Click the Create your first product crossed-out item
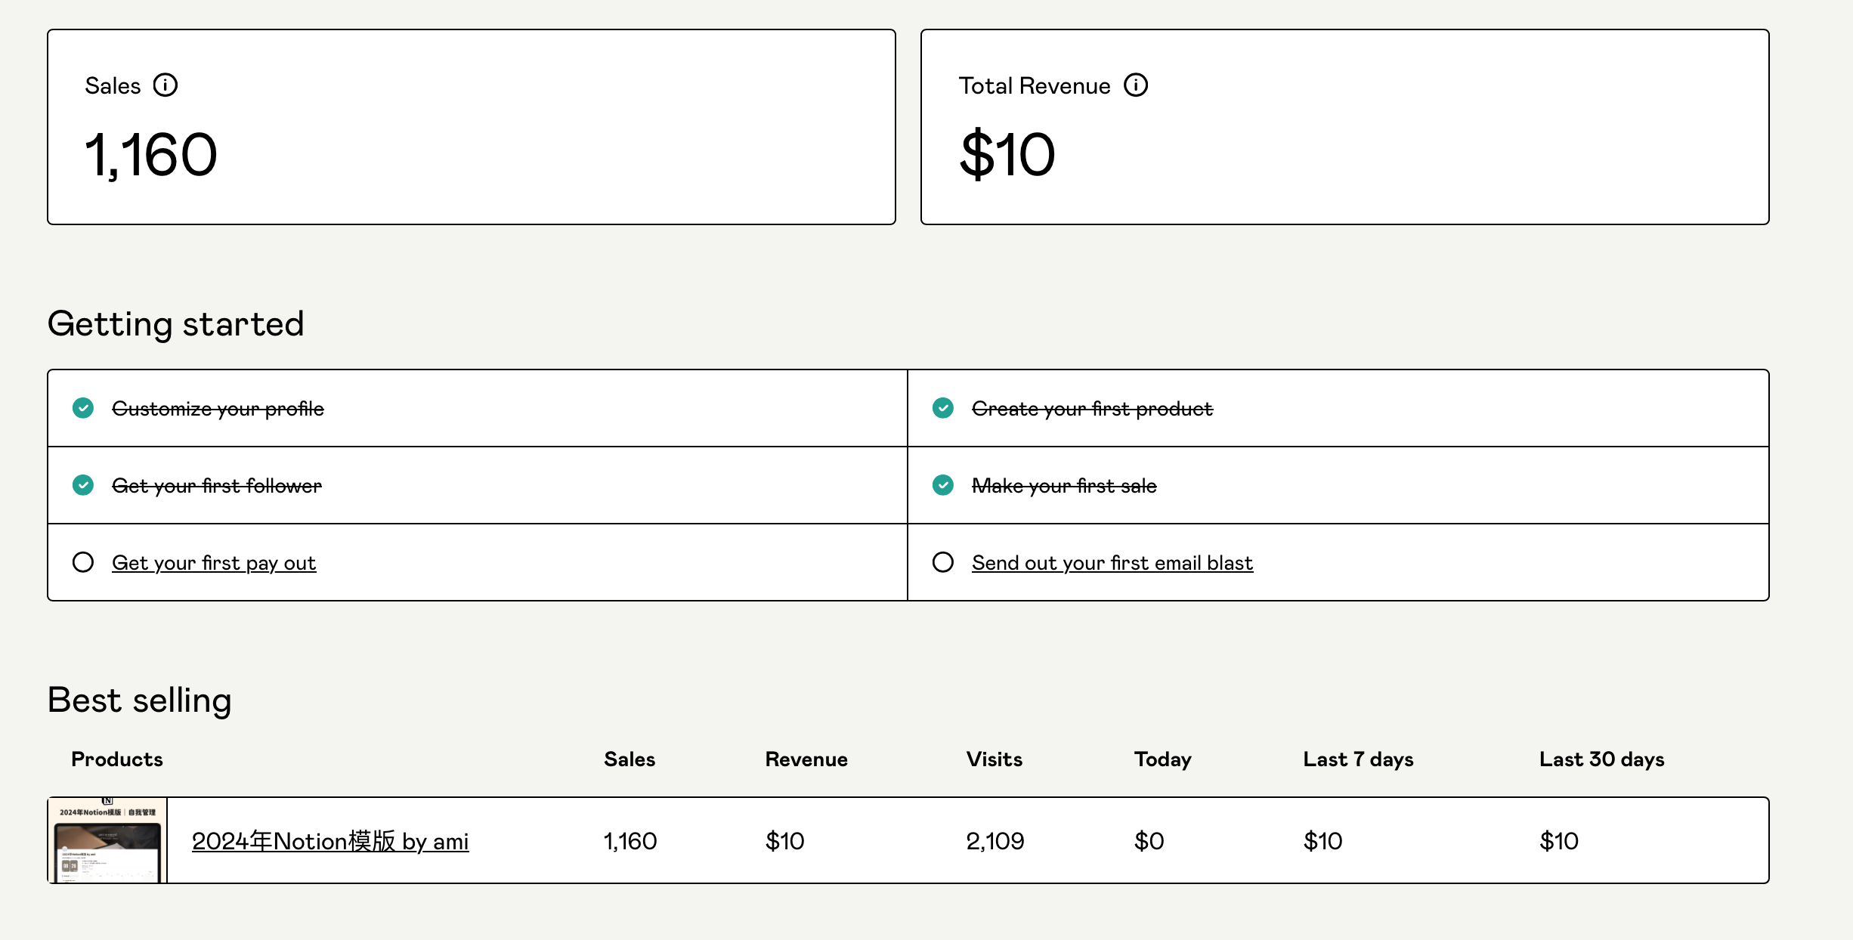 1092,409
